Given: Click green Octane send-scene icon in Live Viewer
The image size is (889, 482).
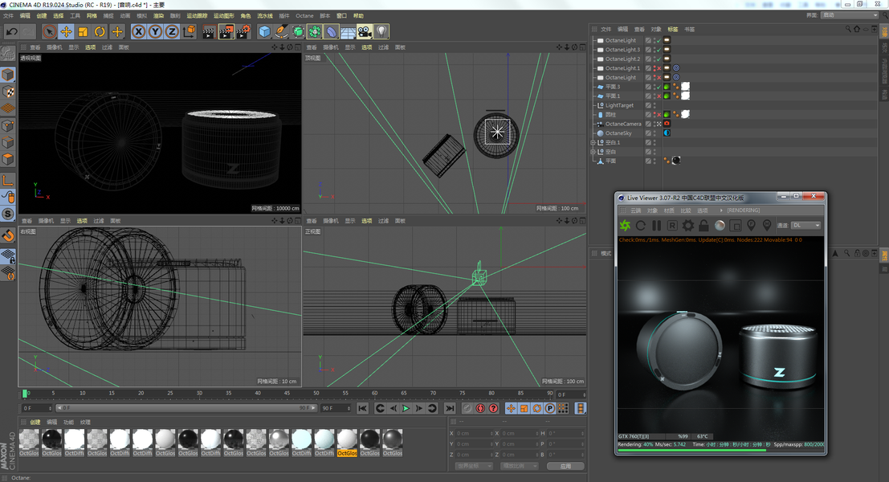Looking at the screenshot, I should [625, 226].
